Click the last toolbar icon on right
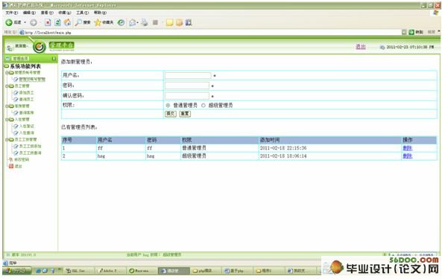 coord(189,22)
